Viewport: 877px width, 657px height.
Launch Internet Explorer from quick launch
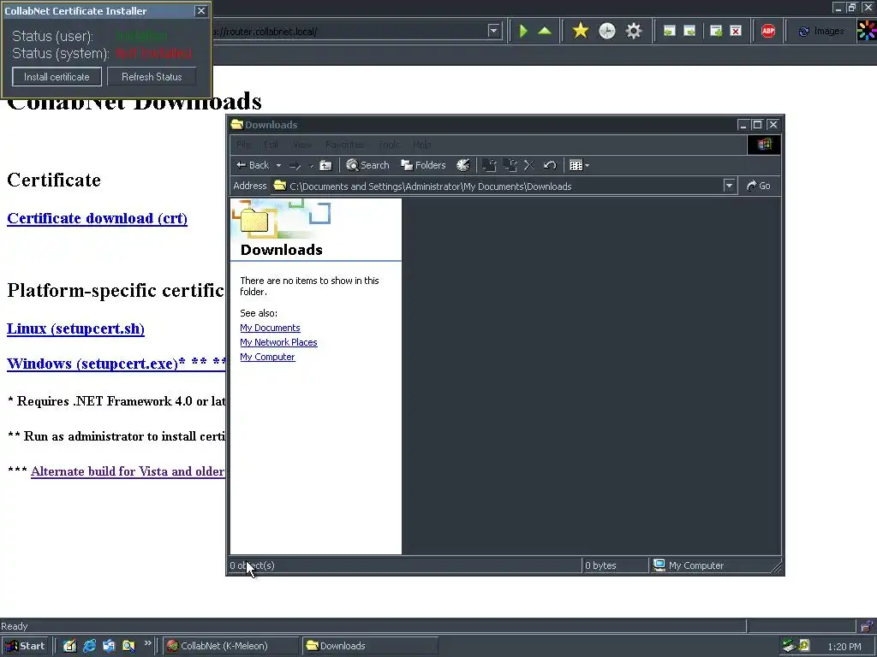pos(89,646)
